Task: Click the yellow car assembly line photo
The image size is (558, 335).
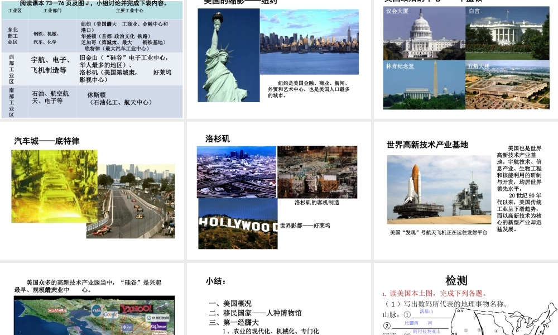Action: click(x=55, y=186)
